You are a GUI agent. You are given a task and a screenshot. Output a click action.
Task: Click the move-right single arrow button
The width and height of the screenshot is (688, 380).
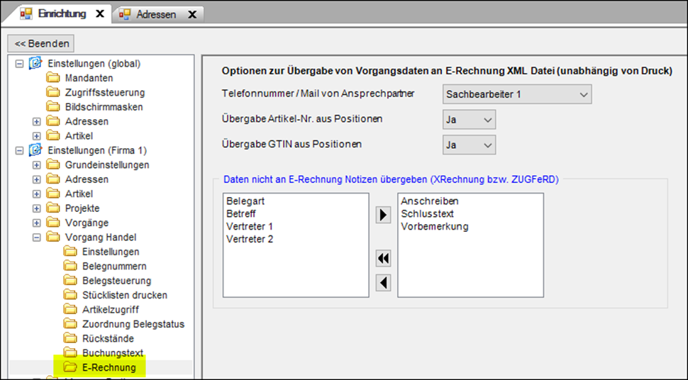[x=383, y=215]
